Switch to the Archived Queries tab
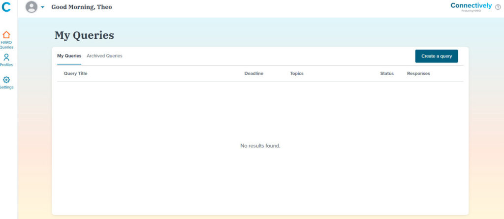Screen dimensions: 504x219 click(x=104, y=56)
